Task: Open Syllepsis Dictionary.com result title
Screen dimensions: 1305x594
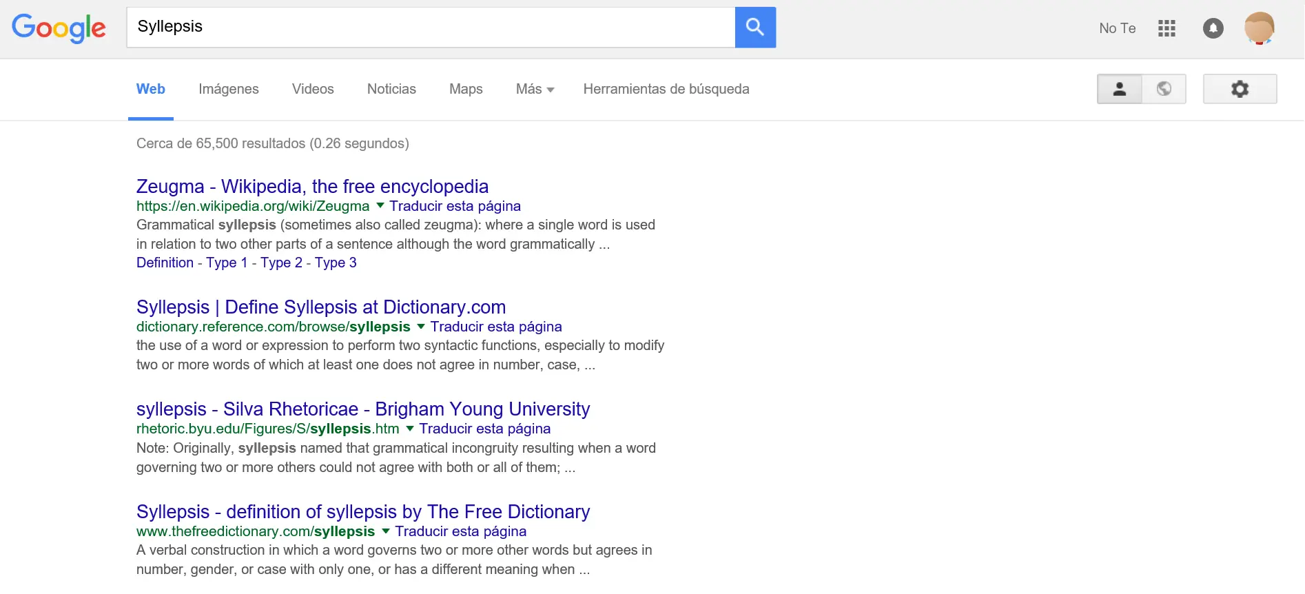Action: coord(321,307)
